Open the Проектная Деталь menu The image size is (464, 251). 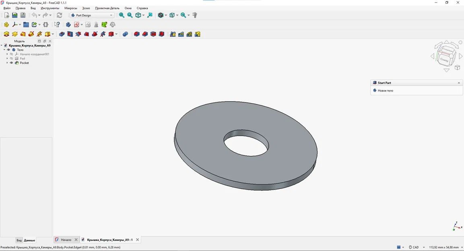click(107, 8)
